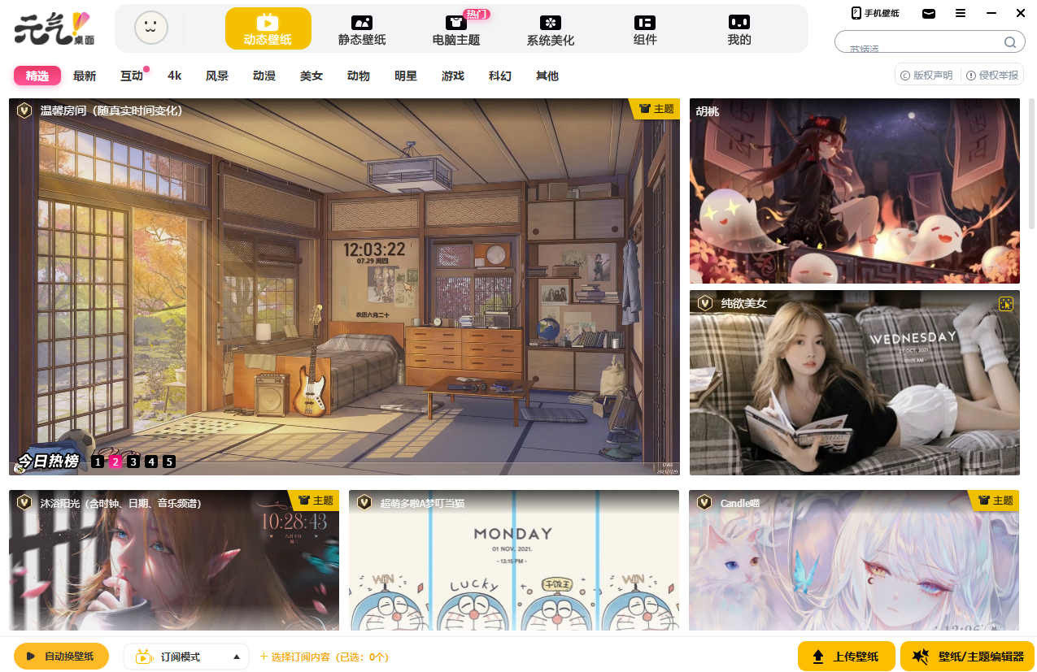
Task: Choose the 4k category filter
Action: coord(174,76)
